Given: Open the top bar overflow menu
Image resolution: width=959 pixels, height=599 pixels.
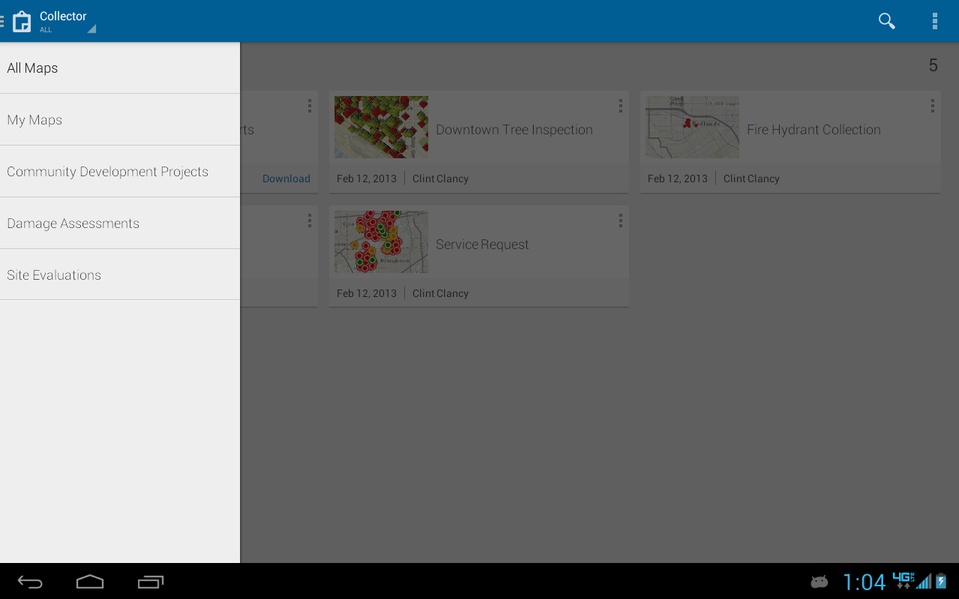Looking at the screenshot, I should coord(935,21).
